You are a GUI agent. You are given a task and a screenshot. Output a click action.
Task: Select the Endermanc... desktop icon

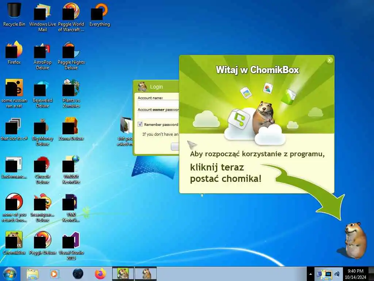tap(14, 167)
